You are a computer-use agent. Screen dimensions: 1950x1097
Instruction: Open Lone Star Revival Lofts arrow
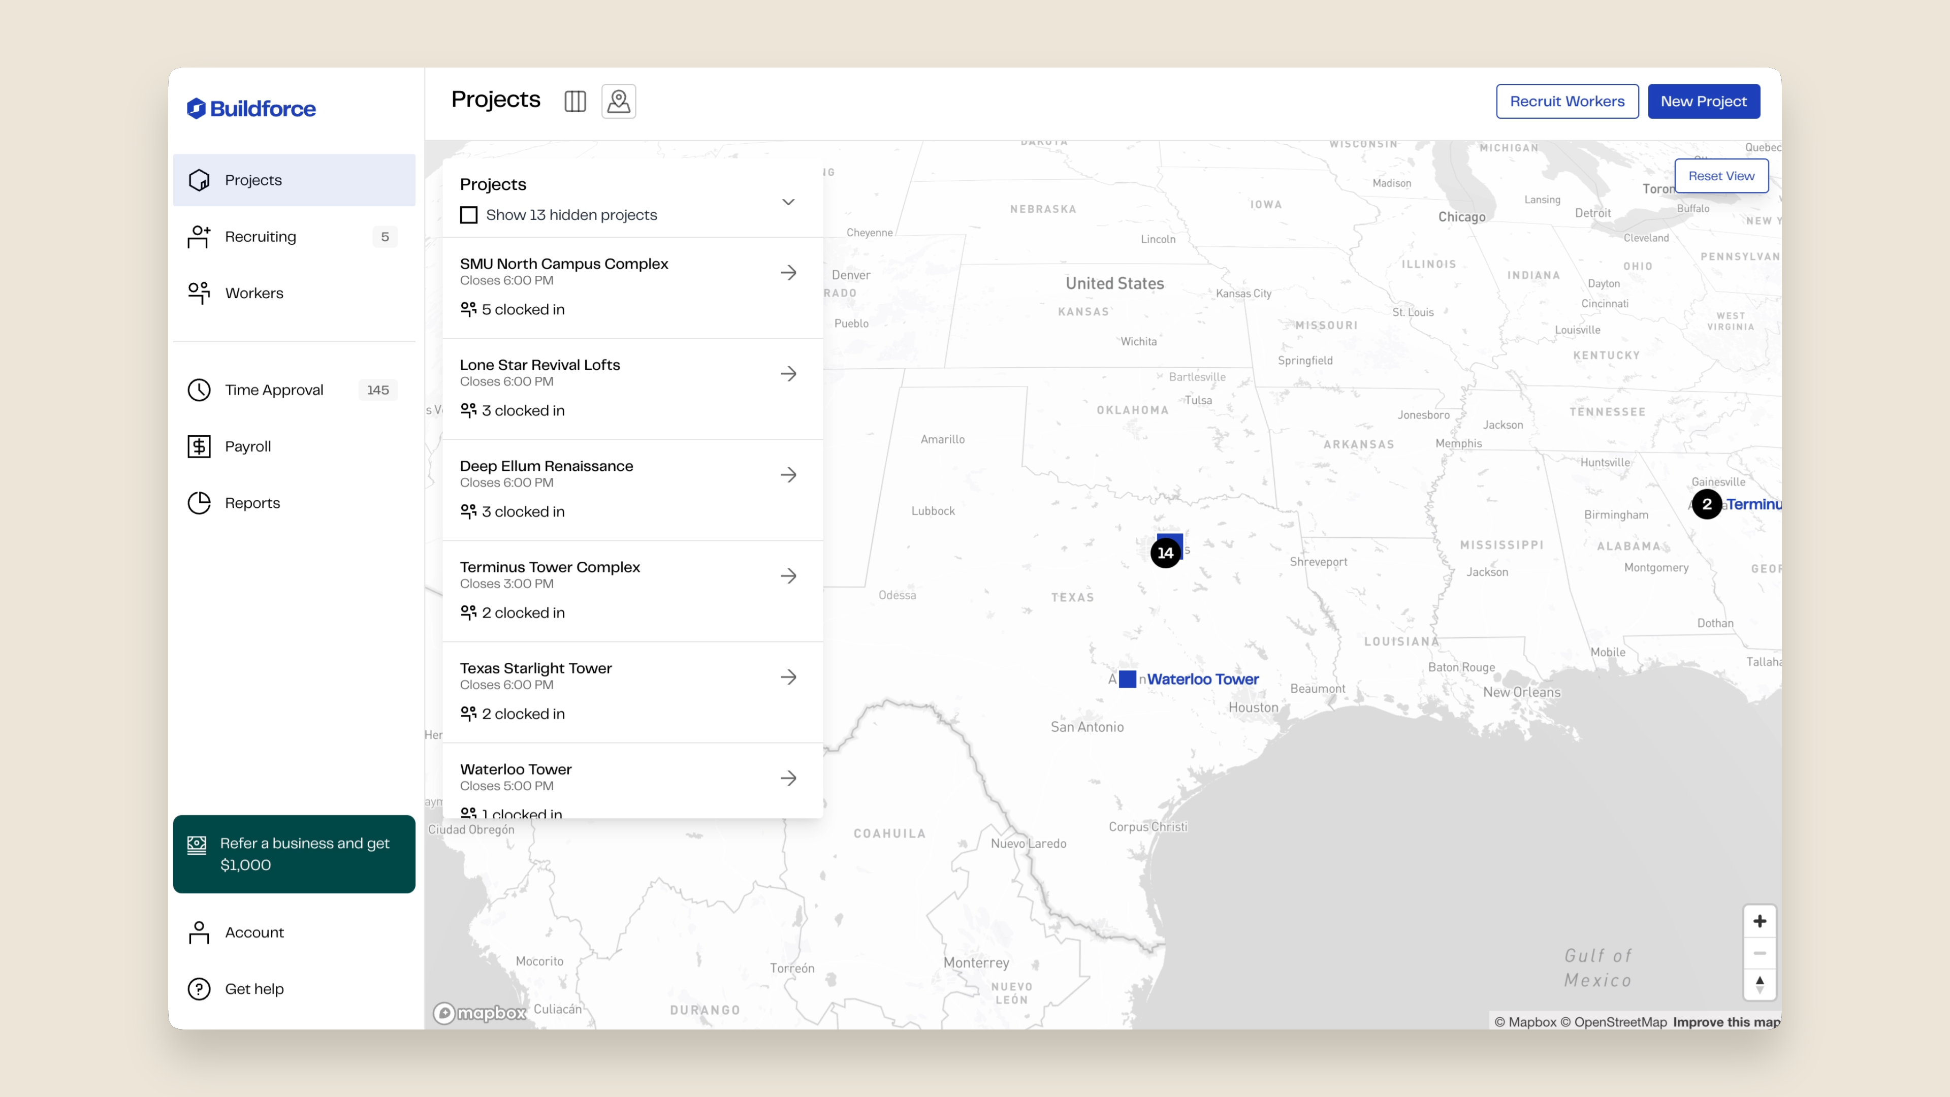pos(788,374)
